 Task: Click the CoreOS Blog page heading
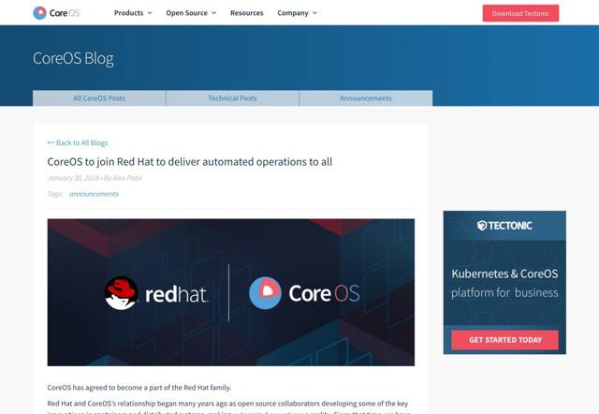(73, 58)
